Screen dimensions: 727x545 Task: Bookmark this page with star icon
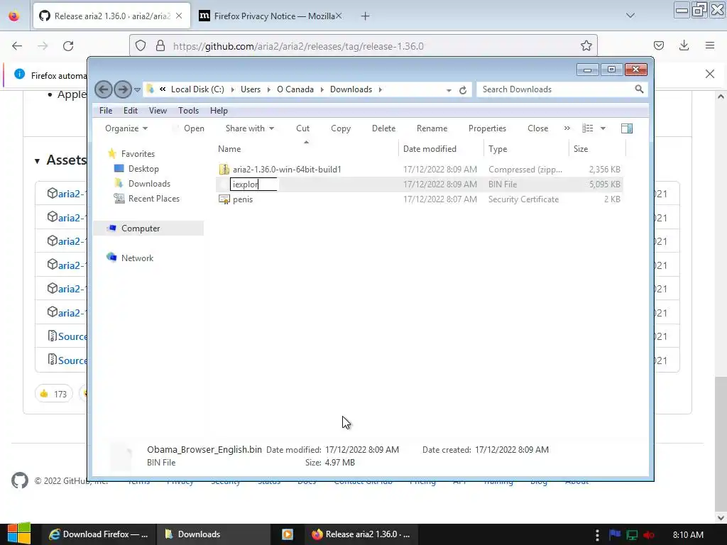tap(586, 46)
